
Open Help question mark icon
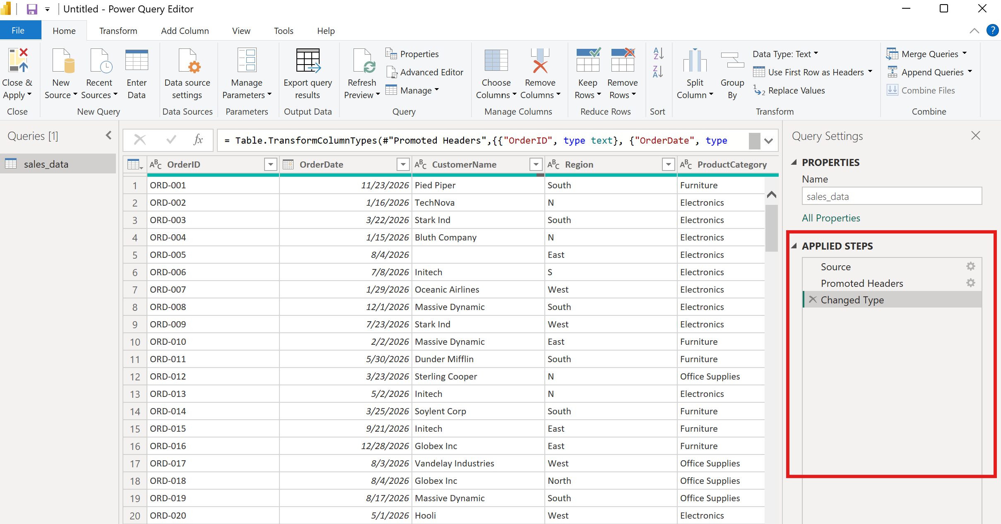[x=992, y=31]
